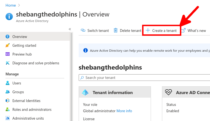Click the info icon in blue banner
Image resolution: width=210 pixels, height=121 pixels.
tap(86, 50)
